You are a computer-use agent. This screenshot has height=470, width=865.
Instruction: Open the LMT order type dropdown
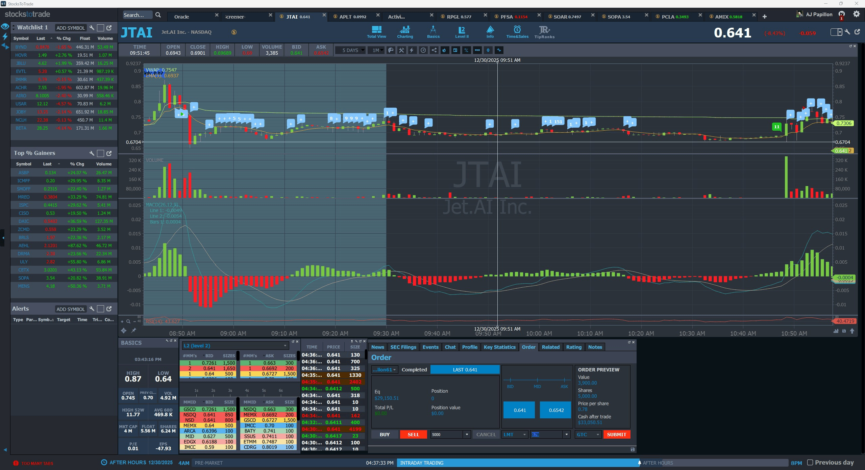tap(515, 435)
